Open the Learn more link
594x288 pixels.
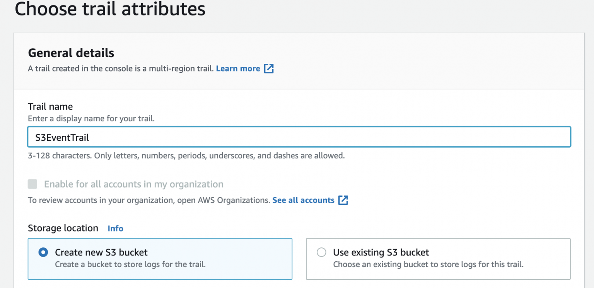(238, 68)
